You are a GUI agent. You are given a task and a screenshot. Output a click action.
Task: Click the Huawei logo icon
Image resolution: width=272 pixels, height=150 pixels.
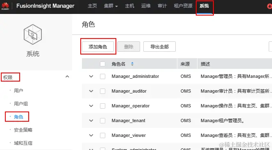click(x=5, y=6)
